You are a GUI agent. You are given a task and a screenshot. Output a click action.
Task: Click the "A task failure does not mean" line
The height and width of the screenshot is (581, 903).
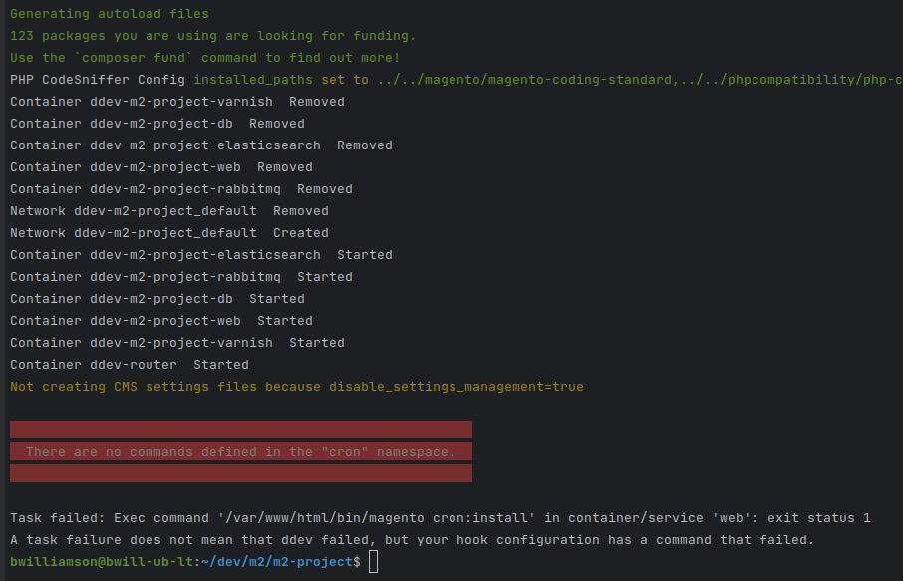point(413,540)
